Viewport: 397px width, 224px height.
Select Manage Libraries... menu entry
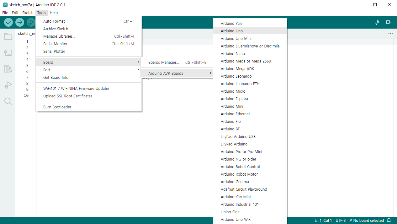(89, 36)
